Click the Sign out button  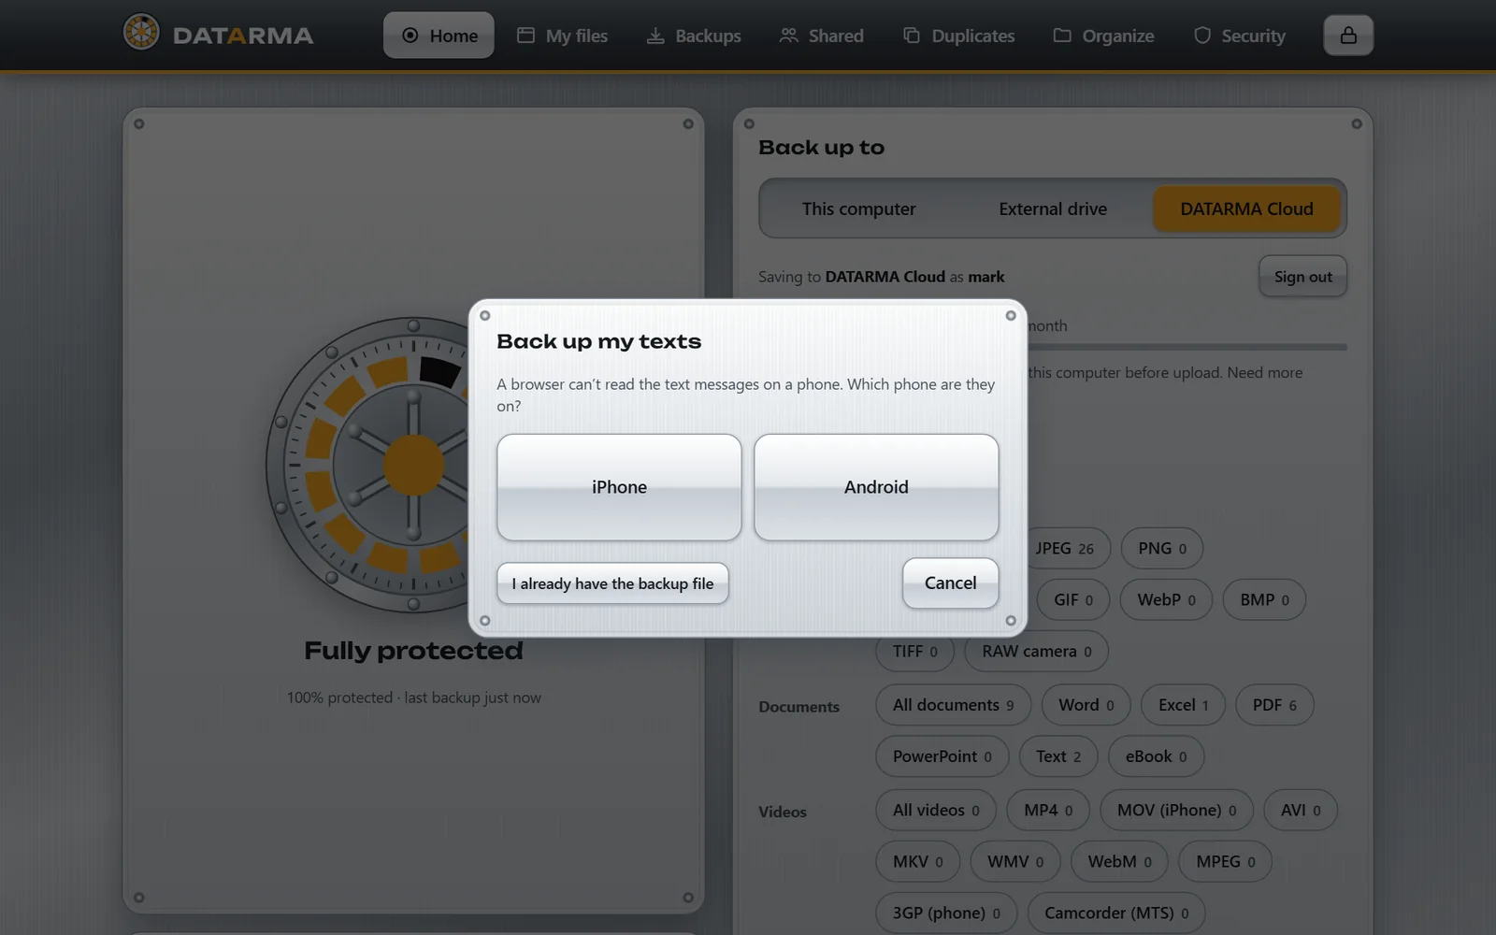coord(1302,277)
